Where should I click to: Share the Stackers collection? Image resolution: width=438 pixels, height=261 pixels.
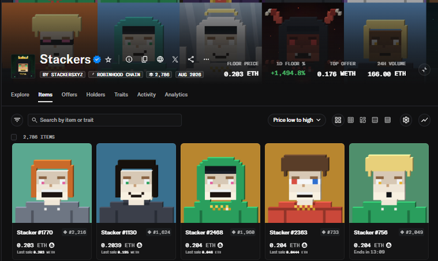(191, 59)
